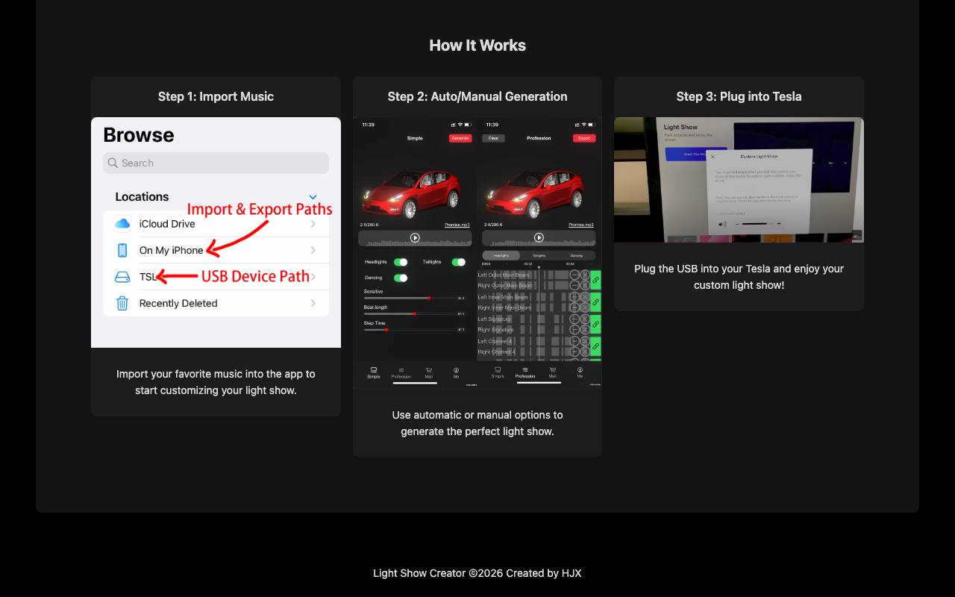Screen dimensions: 955x597
Task: Click the iCloud Drive cloud icon
Action: (122, 224)
